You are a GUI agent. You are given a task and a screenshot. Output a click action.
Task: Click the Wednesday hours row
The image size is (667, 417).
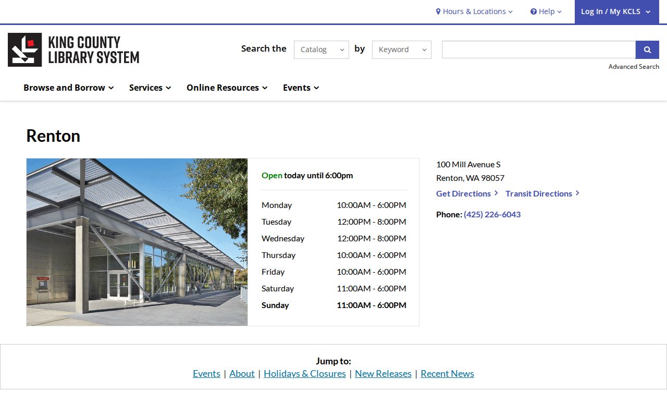(x=334, y=238)
